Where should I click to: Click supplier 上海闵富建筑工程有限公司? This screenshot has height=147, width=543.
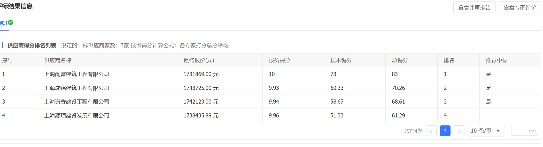pyautogui.click(x=77, y=74)
